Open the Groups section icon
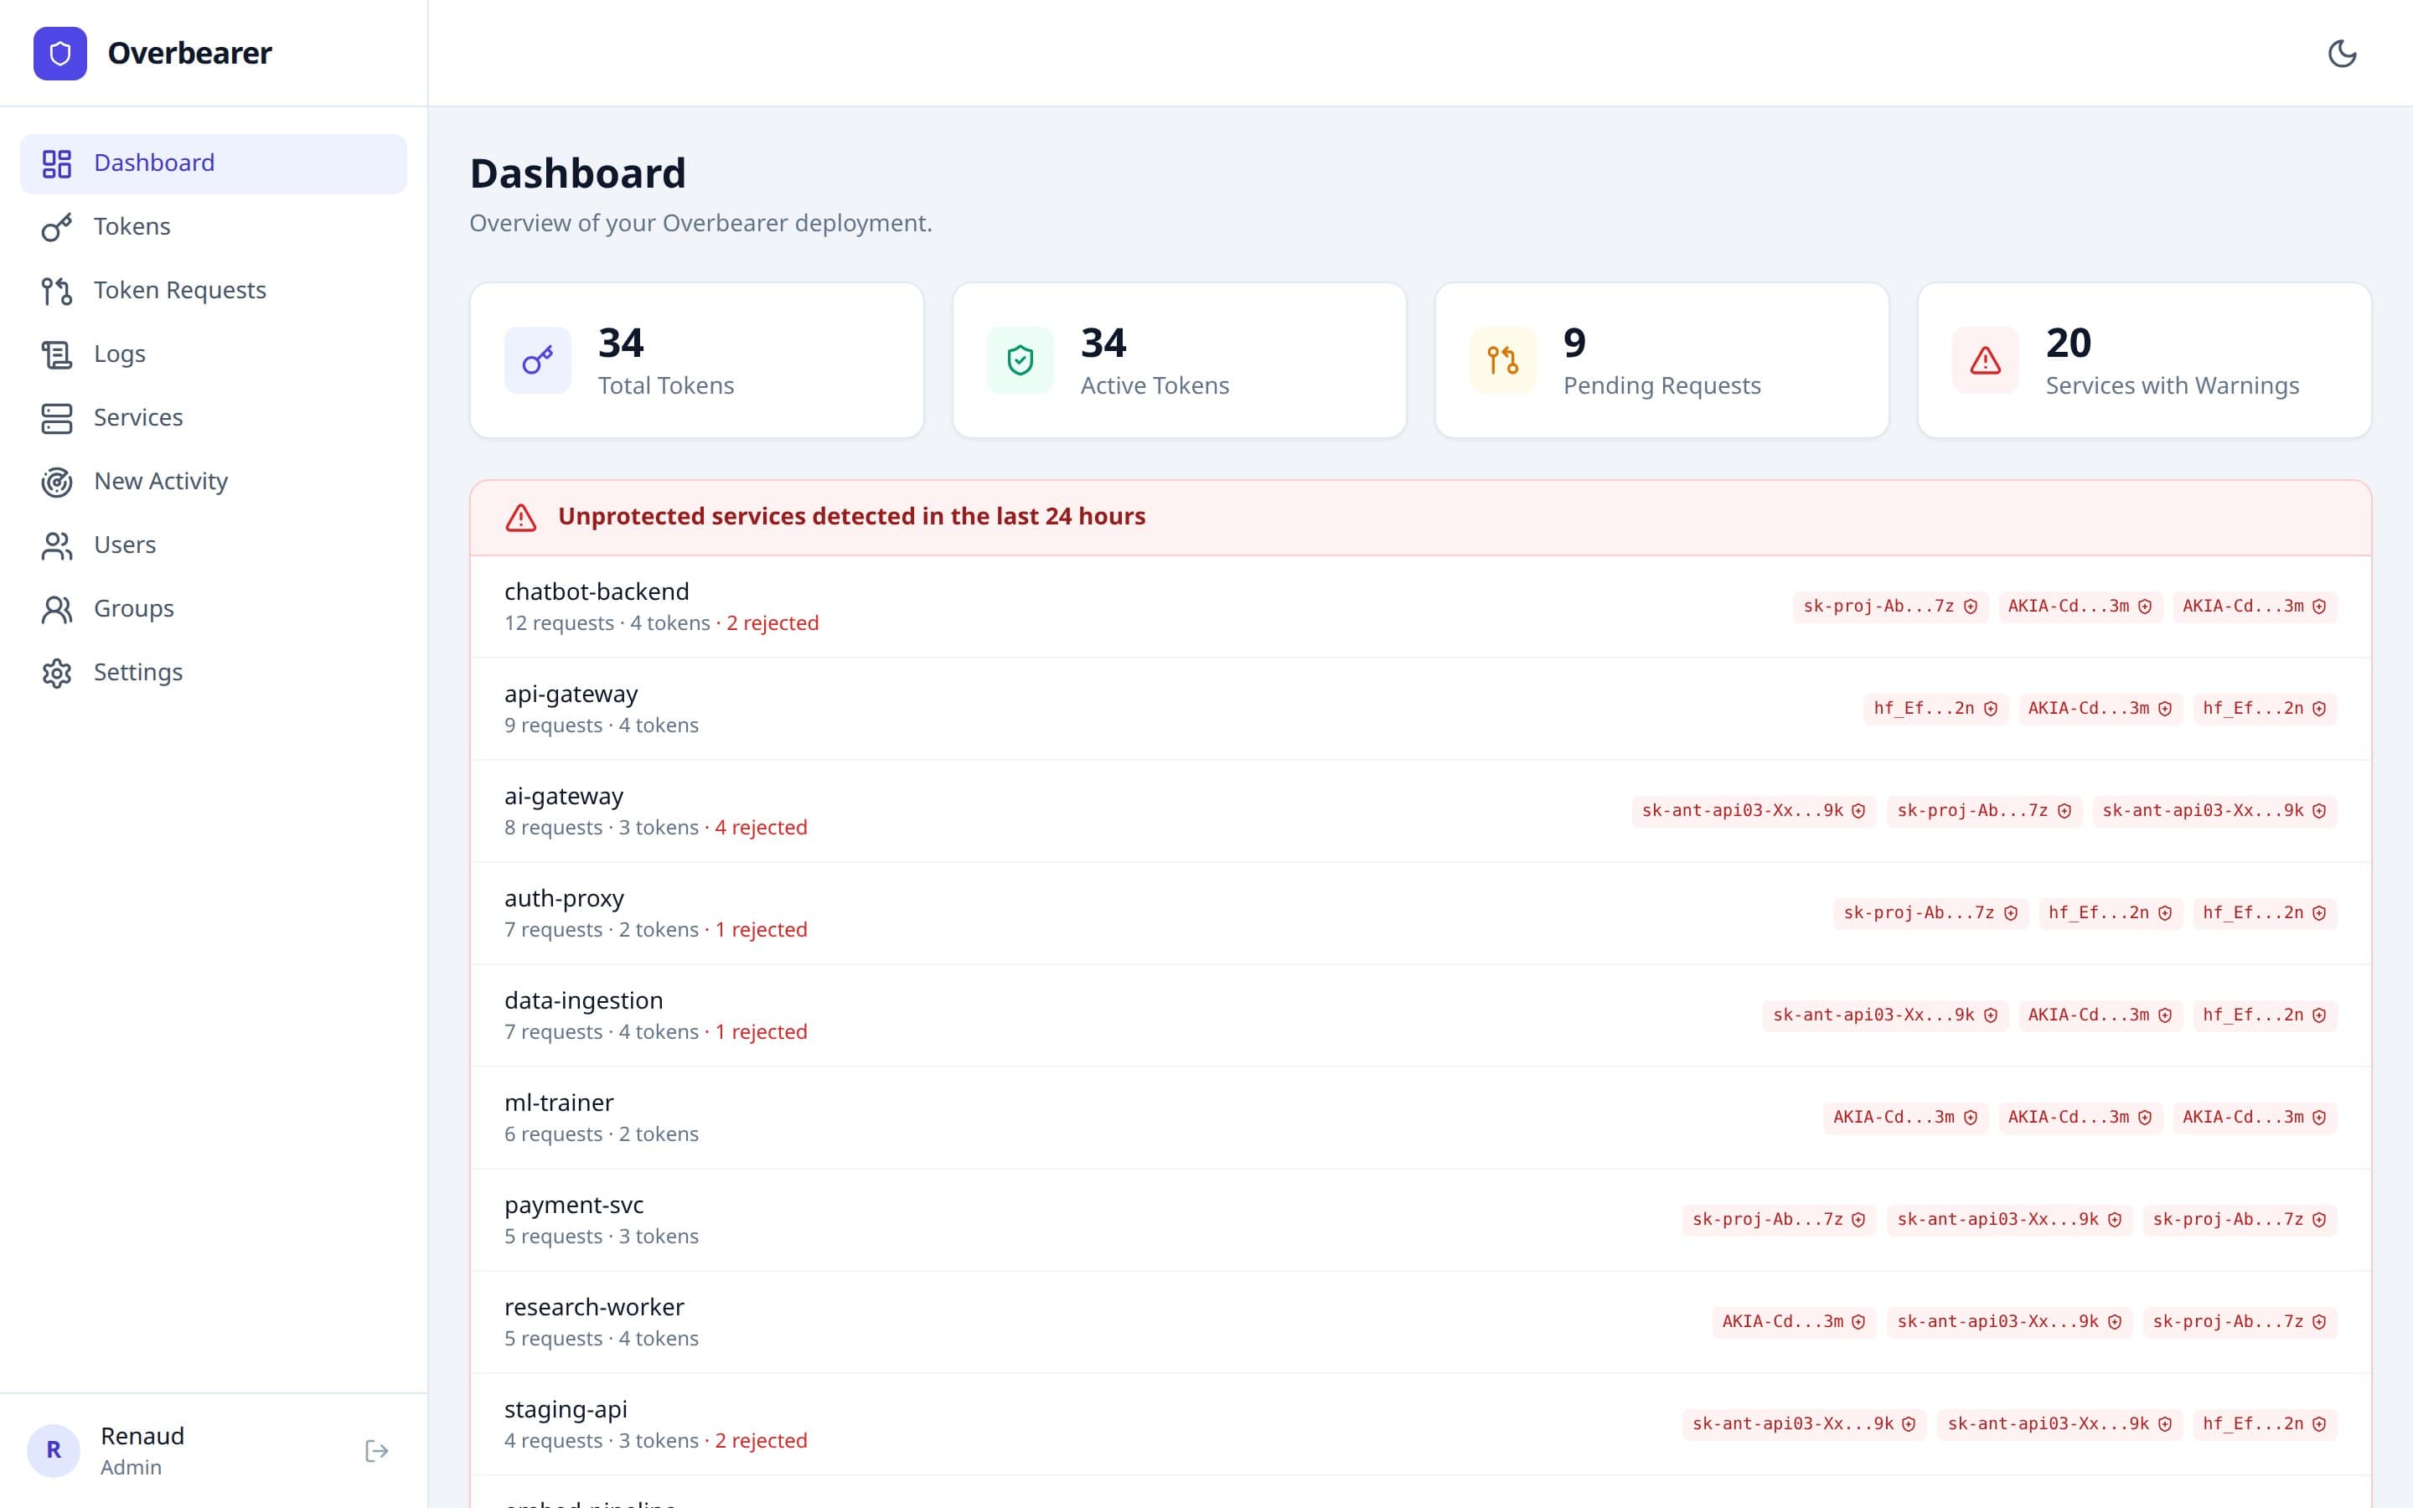 [x=57, y=608]
